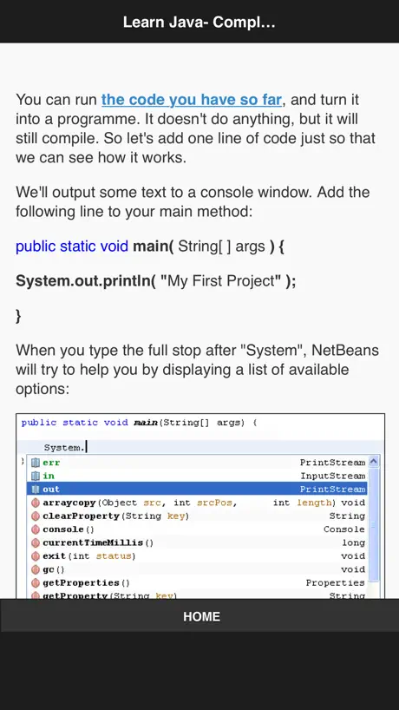This screenshot has height=710, width=399.
Task: Click the field icon beside 'err'
Action: pyautogui.click(x=36, y=463)
